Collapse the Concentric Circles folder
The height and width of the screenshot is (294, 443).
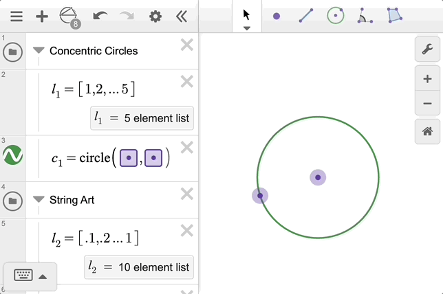pos(39,51)
